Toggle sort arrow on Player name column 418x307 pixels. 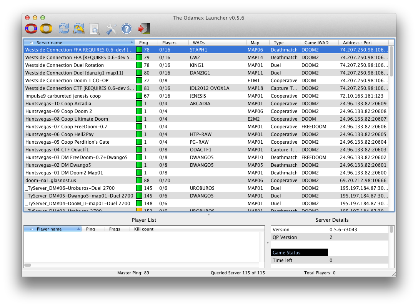[x=78, y=229]
